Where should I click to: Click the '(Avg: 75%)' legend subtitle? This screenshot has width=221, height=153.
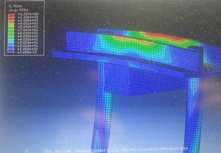click(x=18, y=10)
